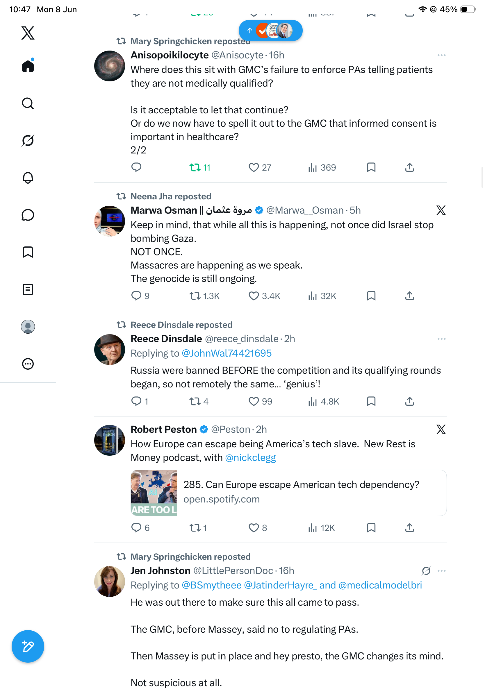This screenshot has height=694, width=485.
Task: Bookmark Robert Peston's post
Action: click(x=371, y=528)
